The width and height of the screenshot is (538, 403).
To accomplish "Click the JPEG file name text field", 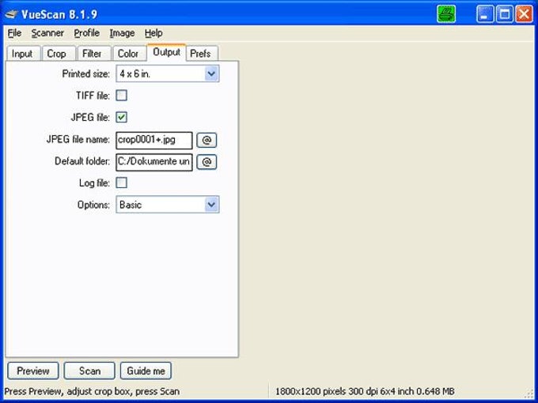I will pos(154,140).
